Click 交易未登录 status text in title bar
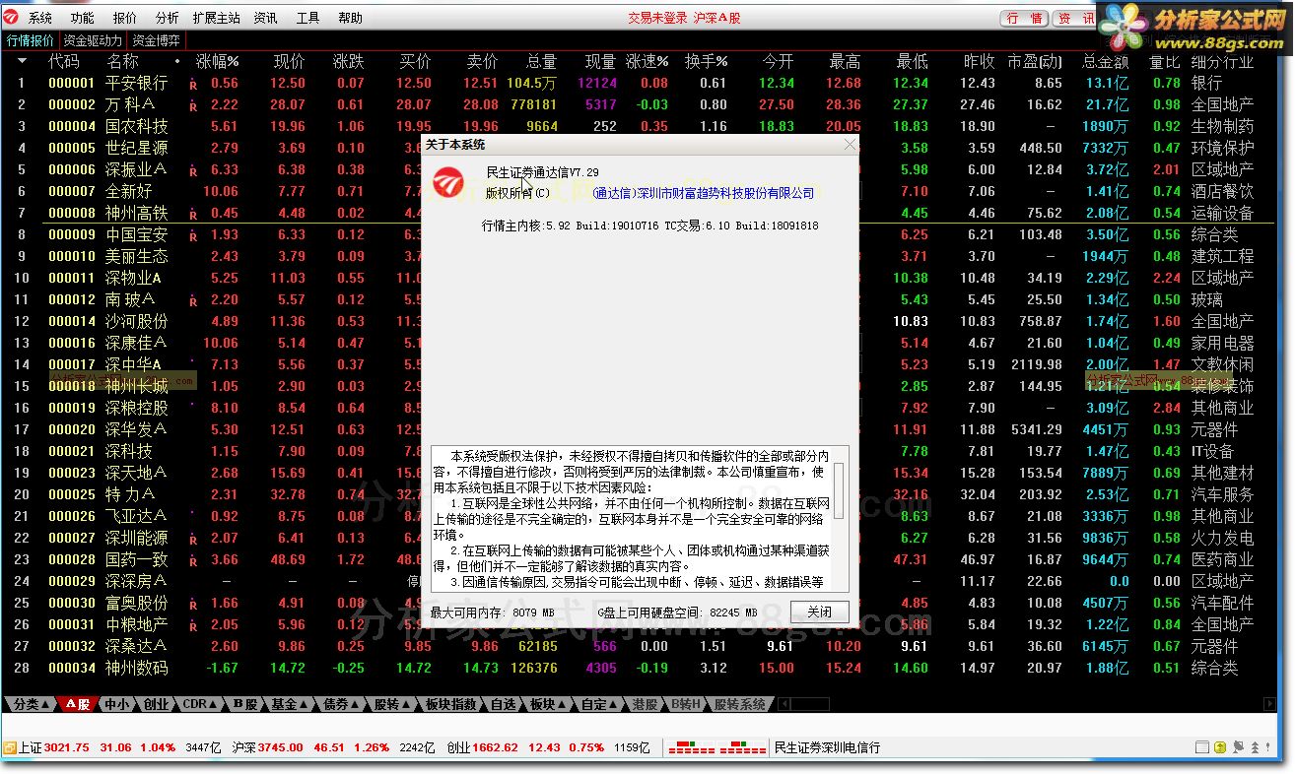This screenshot has height=774, width=1295. [657, 18]
